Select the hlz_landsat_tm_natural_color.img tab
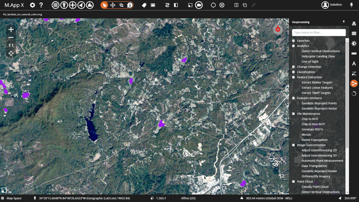359x202 pixels. click(22, 14)
